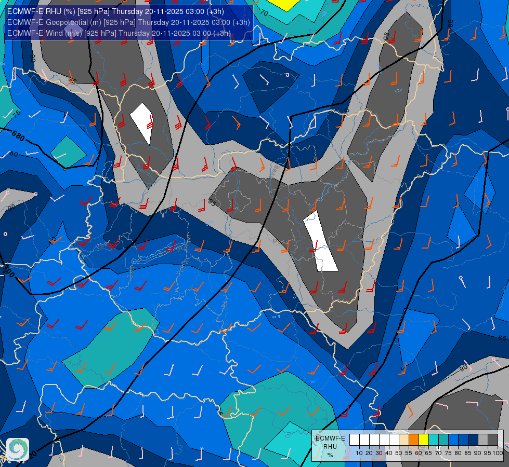
Task: Click the 70 contour label near yellow area
Action: (x=264, y=12)
